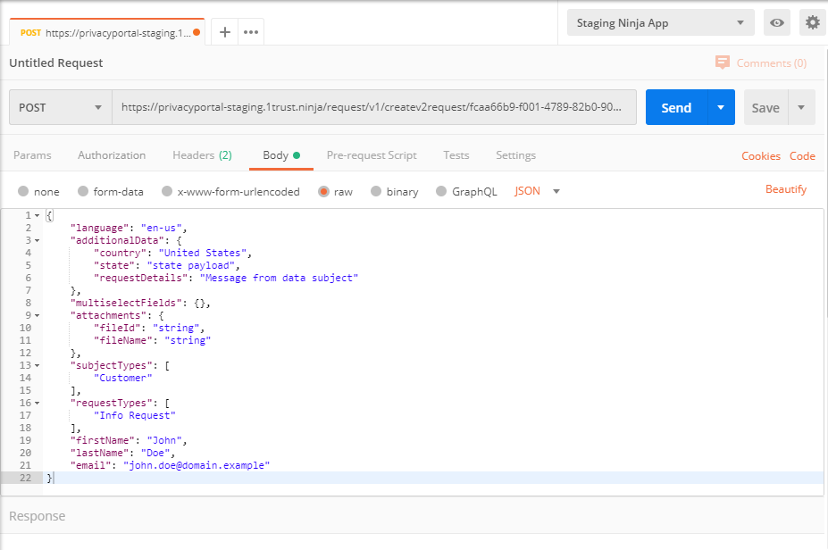The height and width of the screenshot is (550, 828).
Task: Open a new request tab with plus icon
Action: tap(225, 32)
